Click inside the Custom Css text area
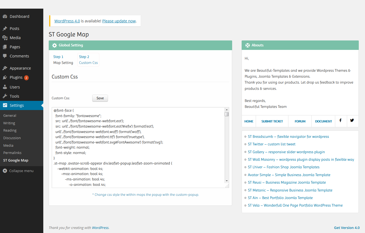This screenshot has height=233, width=365. pyautogui.click(x=138, y=148)
